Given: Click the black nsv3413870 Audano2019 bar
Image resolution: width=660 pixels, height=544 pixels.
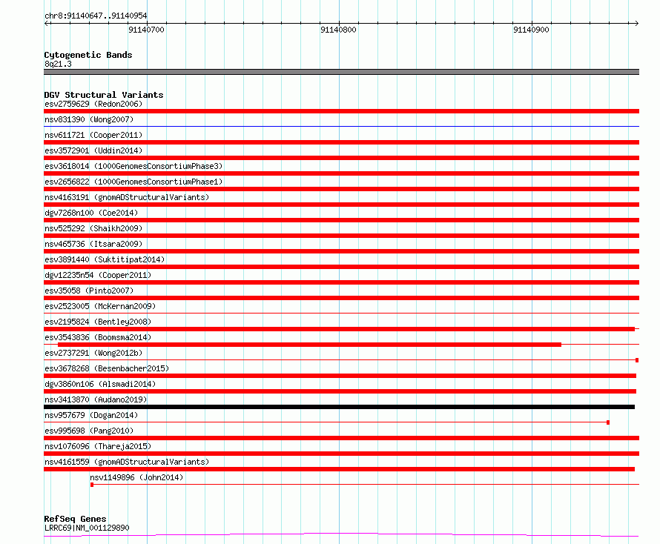Looking at the screenshot, I should pos(339,407).
